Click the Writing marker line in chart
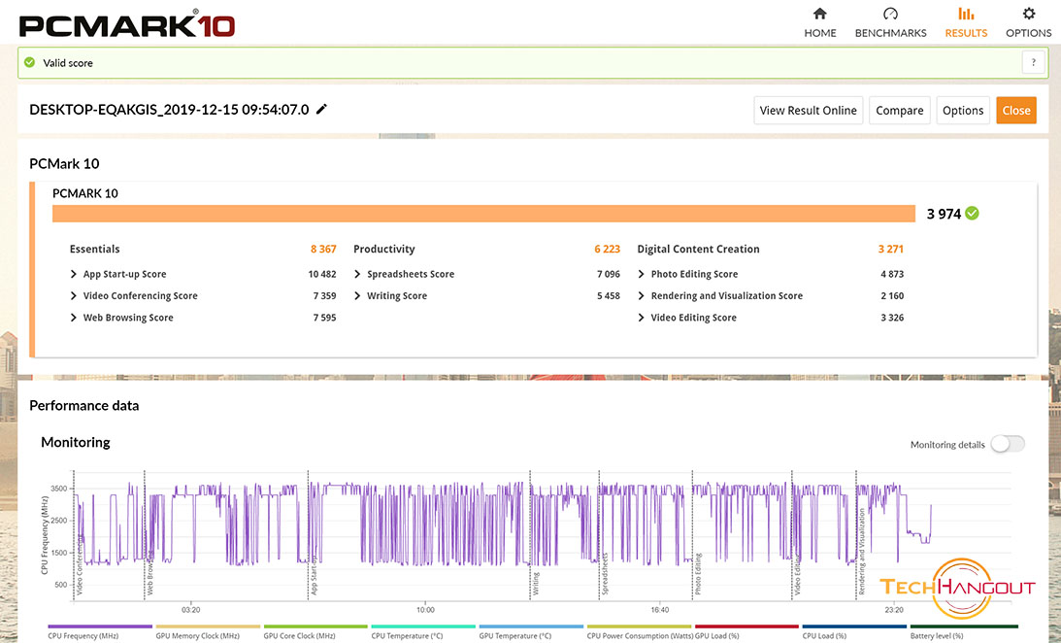The width and height of the screenshot is (1061, 643). (x=530, y=535)
